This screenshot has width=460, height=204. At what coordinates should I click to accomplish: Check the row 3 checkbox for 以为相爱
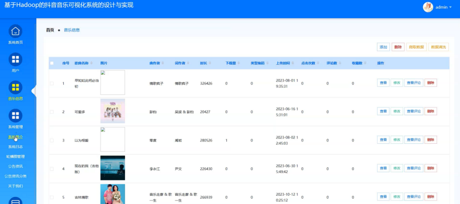[x=52, y=140]
